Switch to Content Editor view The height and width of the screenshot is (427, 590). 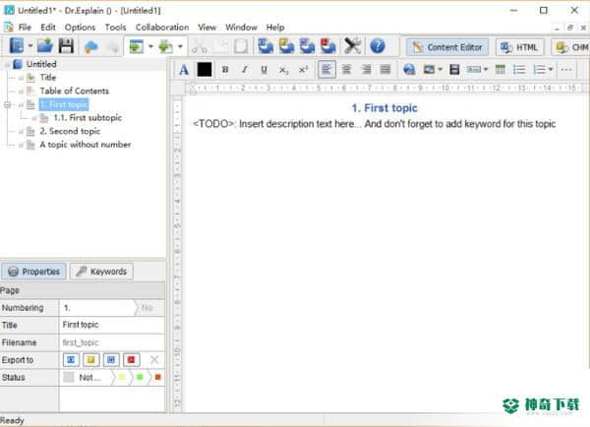447,47
